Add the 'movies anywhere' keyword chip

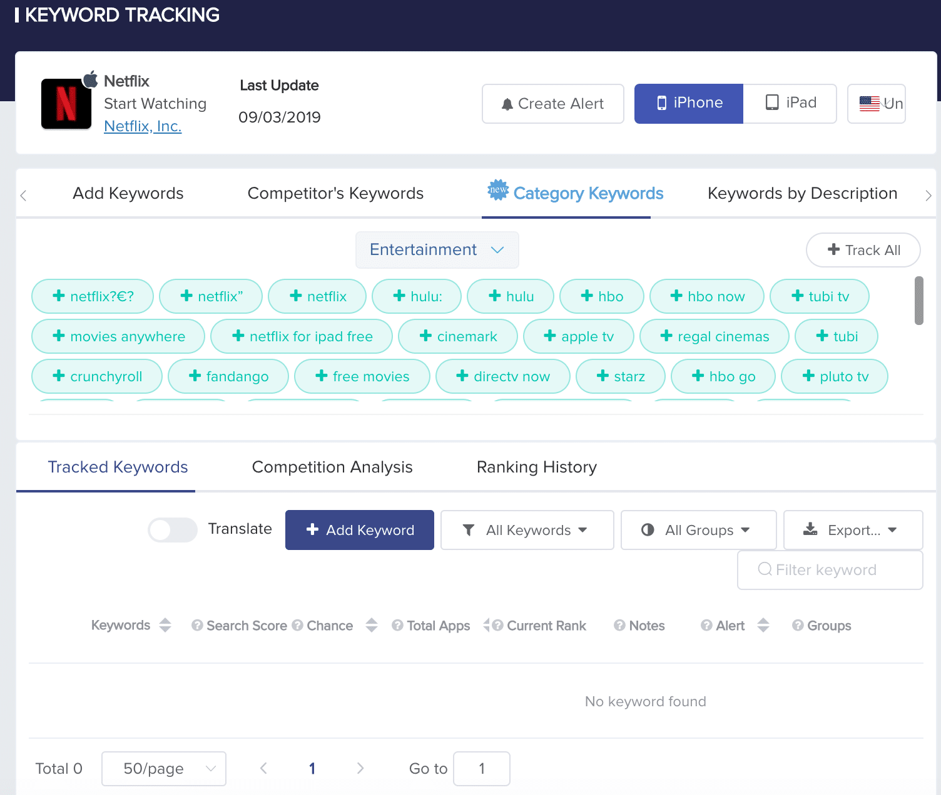pos(118,336)
